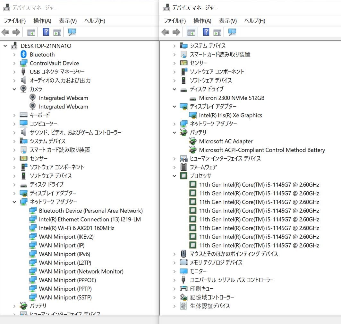The image size is (341, 324).
Task: Expand ユニバーサル シリアル バス コントローラー
Action: (x=175, y=280)
